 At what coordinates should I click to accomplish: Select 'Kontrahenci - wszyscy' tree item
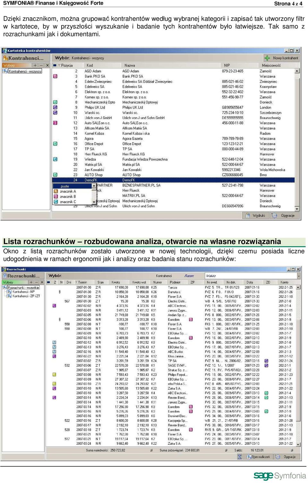[x=25, y=71]
